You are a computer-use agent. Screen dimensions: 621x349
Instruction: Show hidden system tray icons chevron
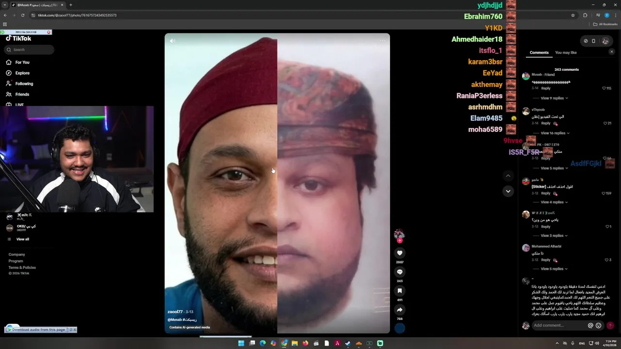pyautogui.click(x=557, y=343)
